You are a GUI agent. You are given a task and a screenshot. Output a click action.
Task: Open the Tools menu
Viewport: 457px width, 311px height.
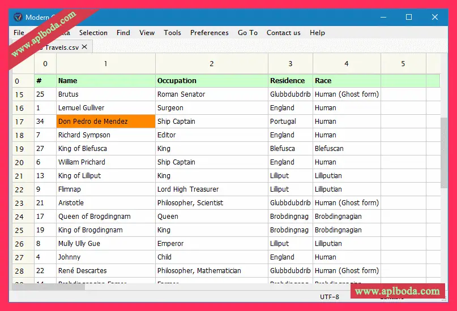point(172,33)
